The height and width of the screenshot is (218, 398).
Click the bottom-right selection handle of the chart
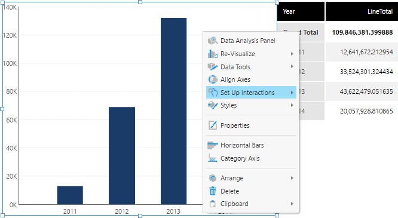point(277,215)
